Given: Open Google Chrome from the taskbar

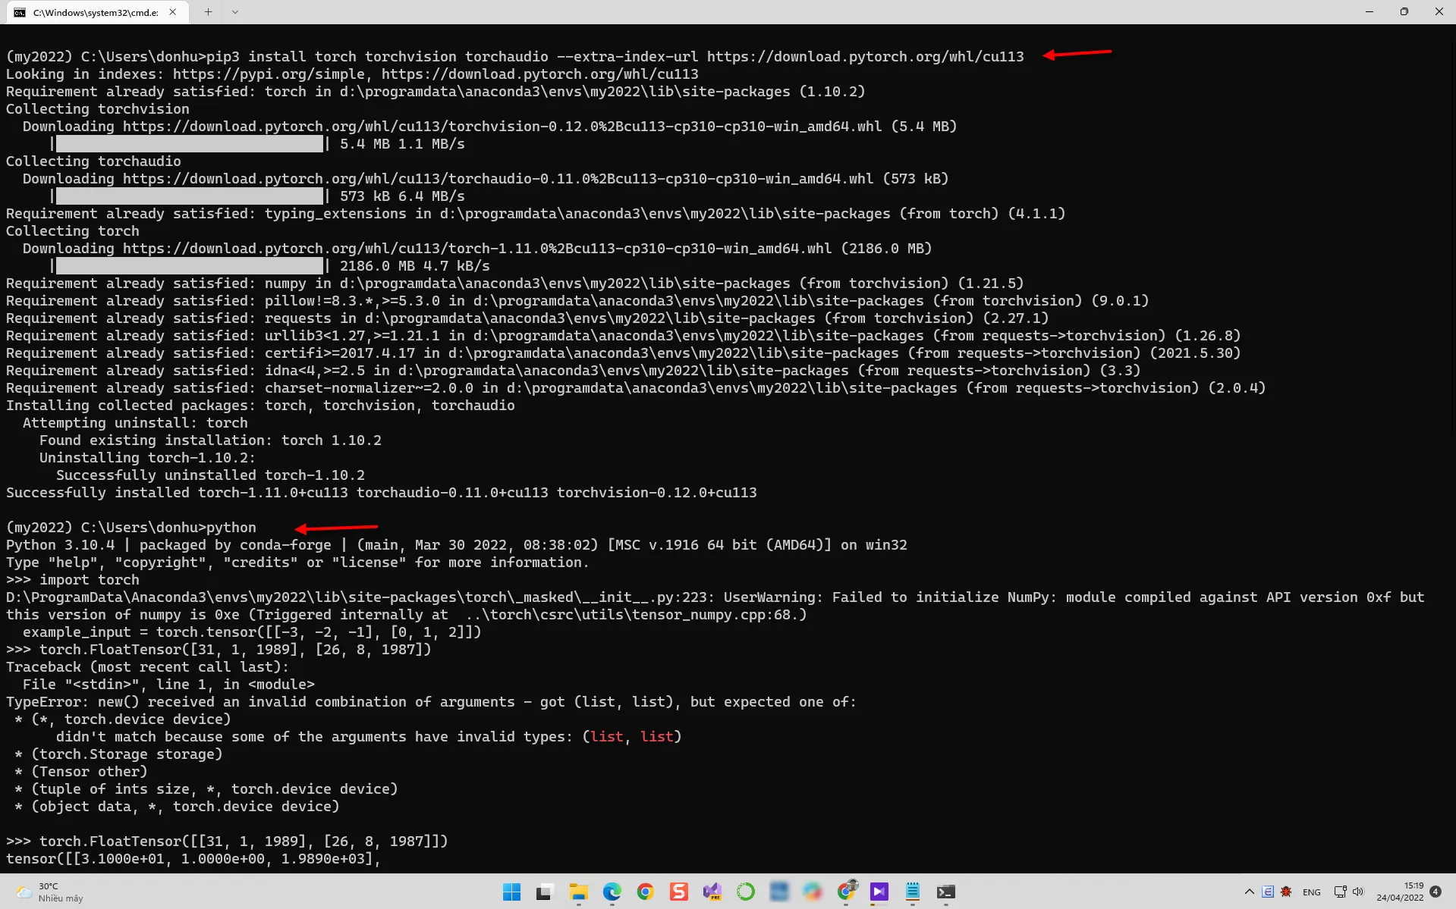Looking at the screenshot, I should coord(645,892).
